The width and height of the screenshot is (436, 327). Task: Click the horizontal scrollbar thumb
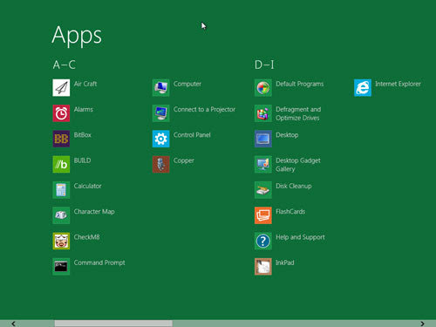(x=113, y=324)
